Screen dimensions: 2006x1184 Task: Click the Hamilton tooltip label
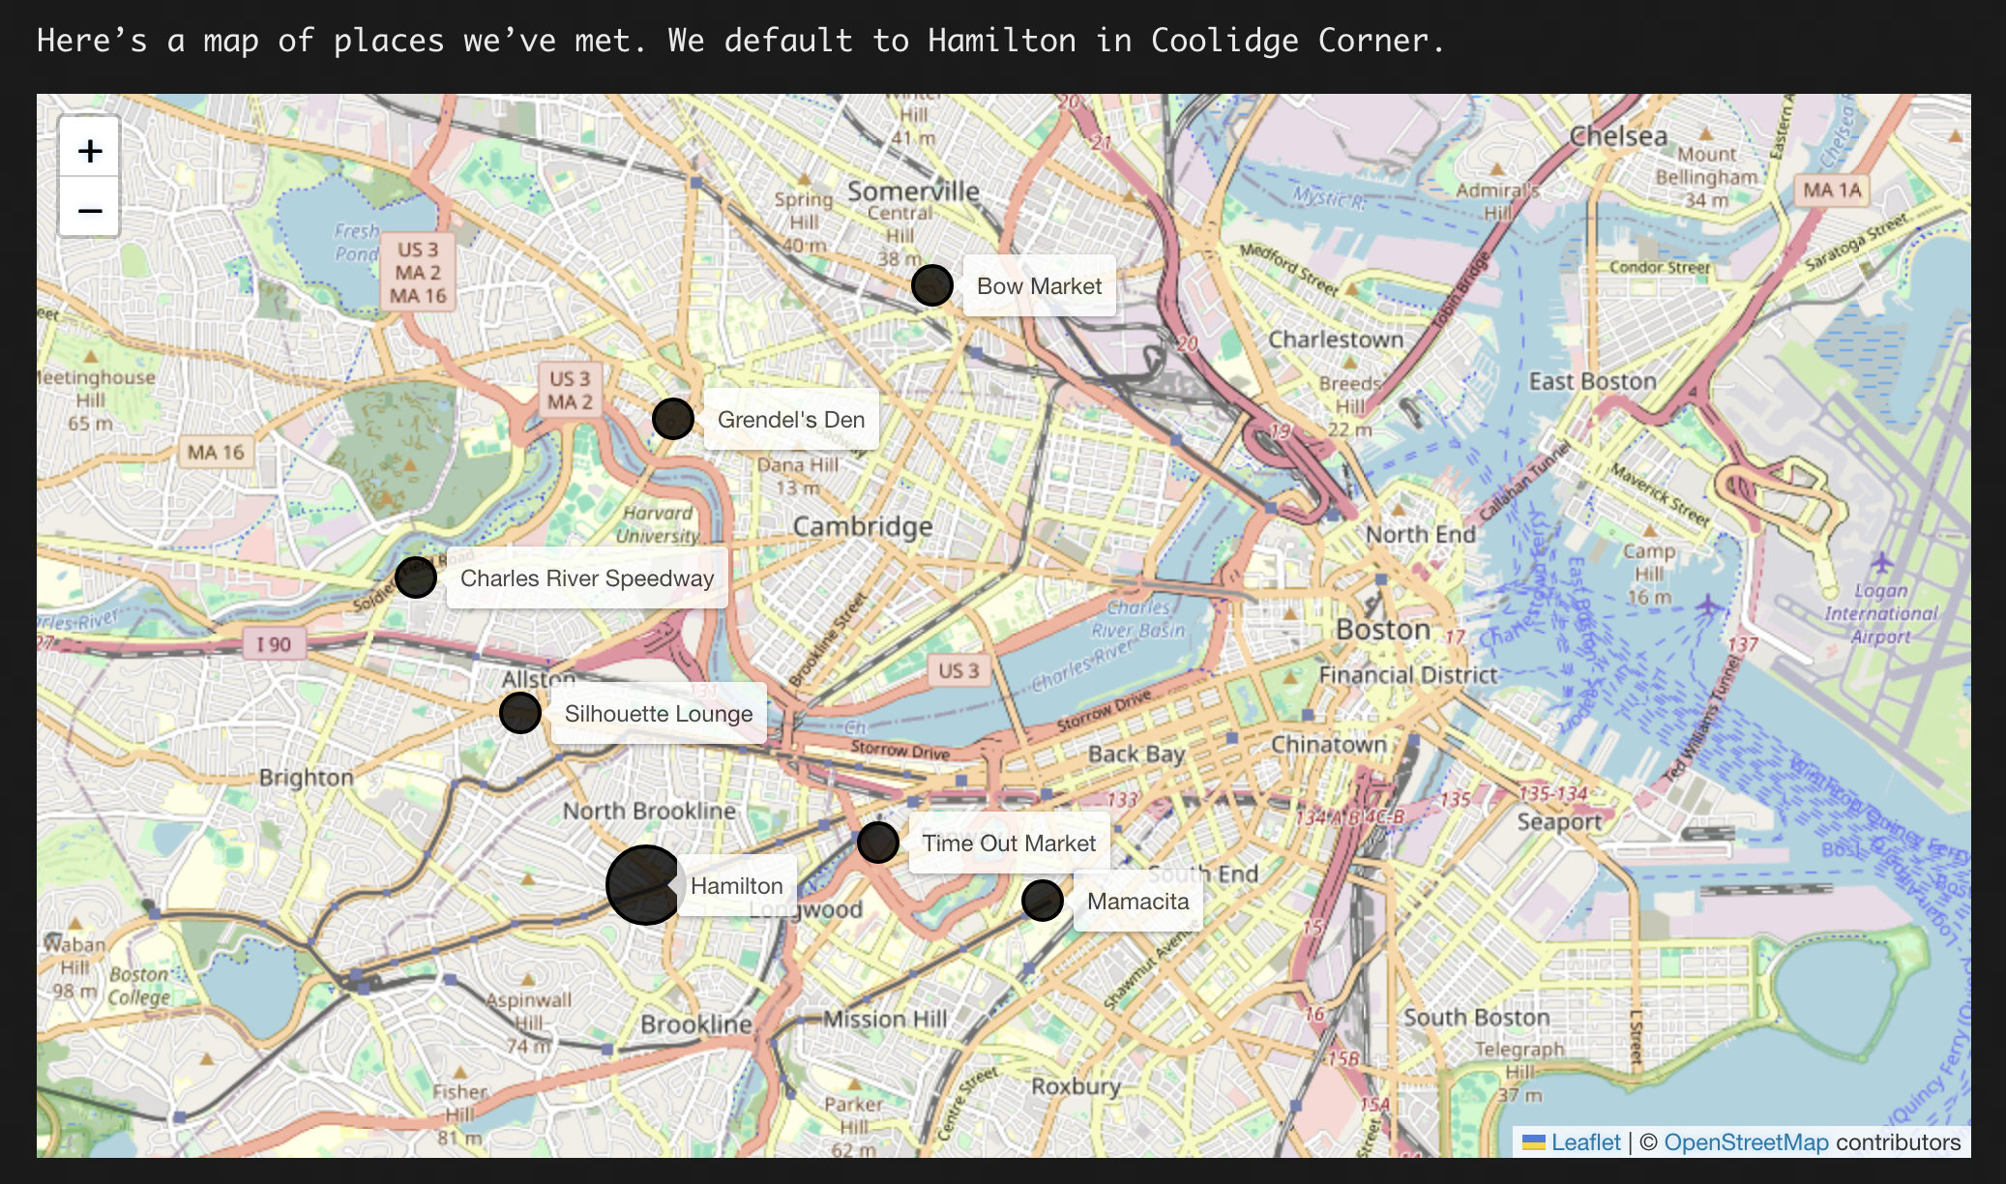(737, 885)
